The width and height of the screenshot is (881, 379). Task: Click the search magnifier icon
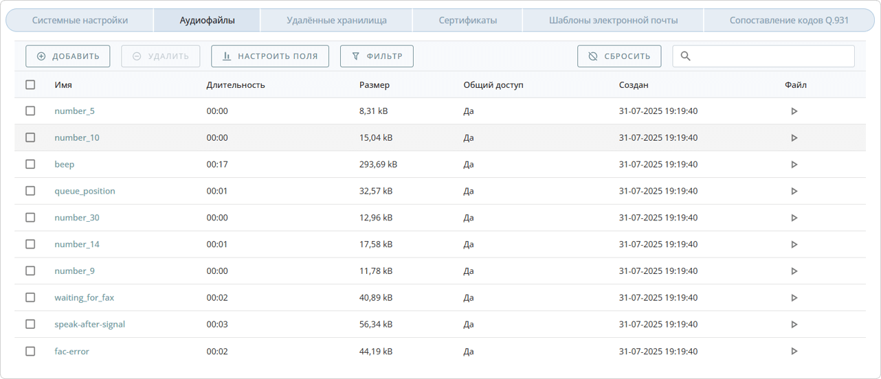point(685,56)
